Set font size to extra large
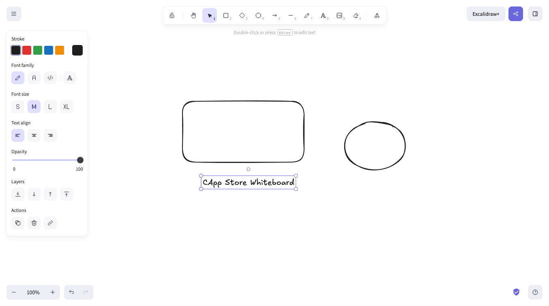Viewport: 549px width, 306px height. 66,107
